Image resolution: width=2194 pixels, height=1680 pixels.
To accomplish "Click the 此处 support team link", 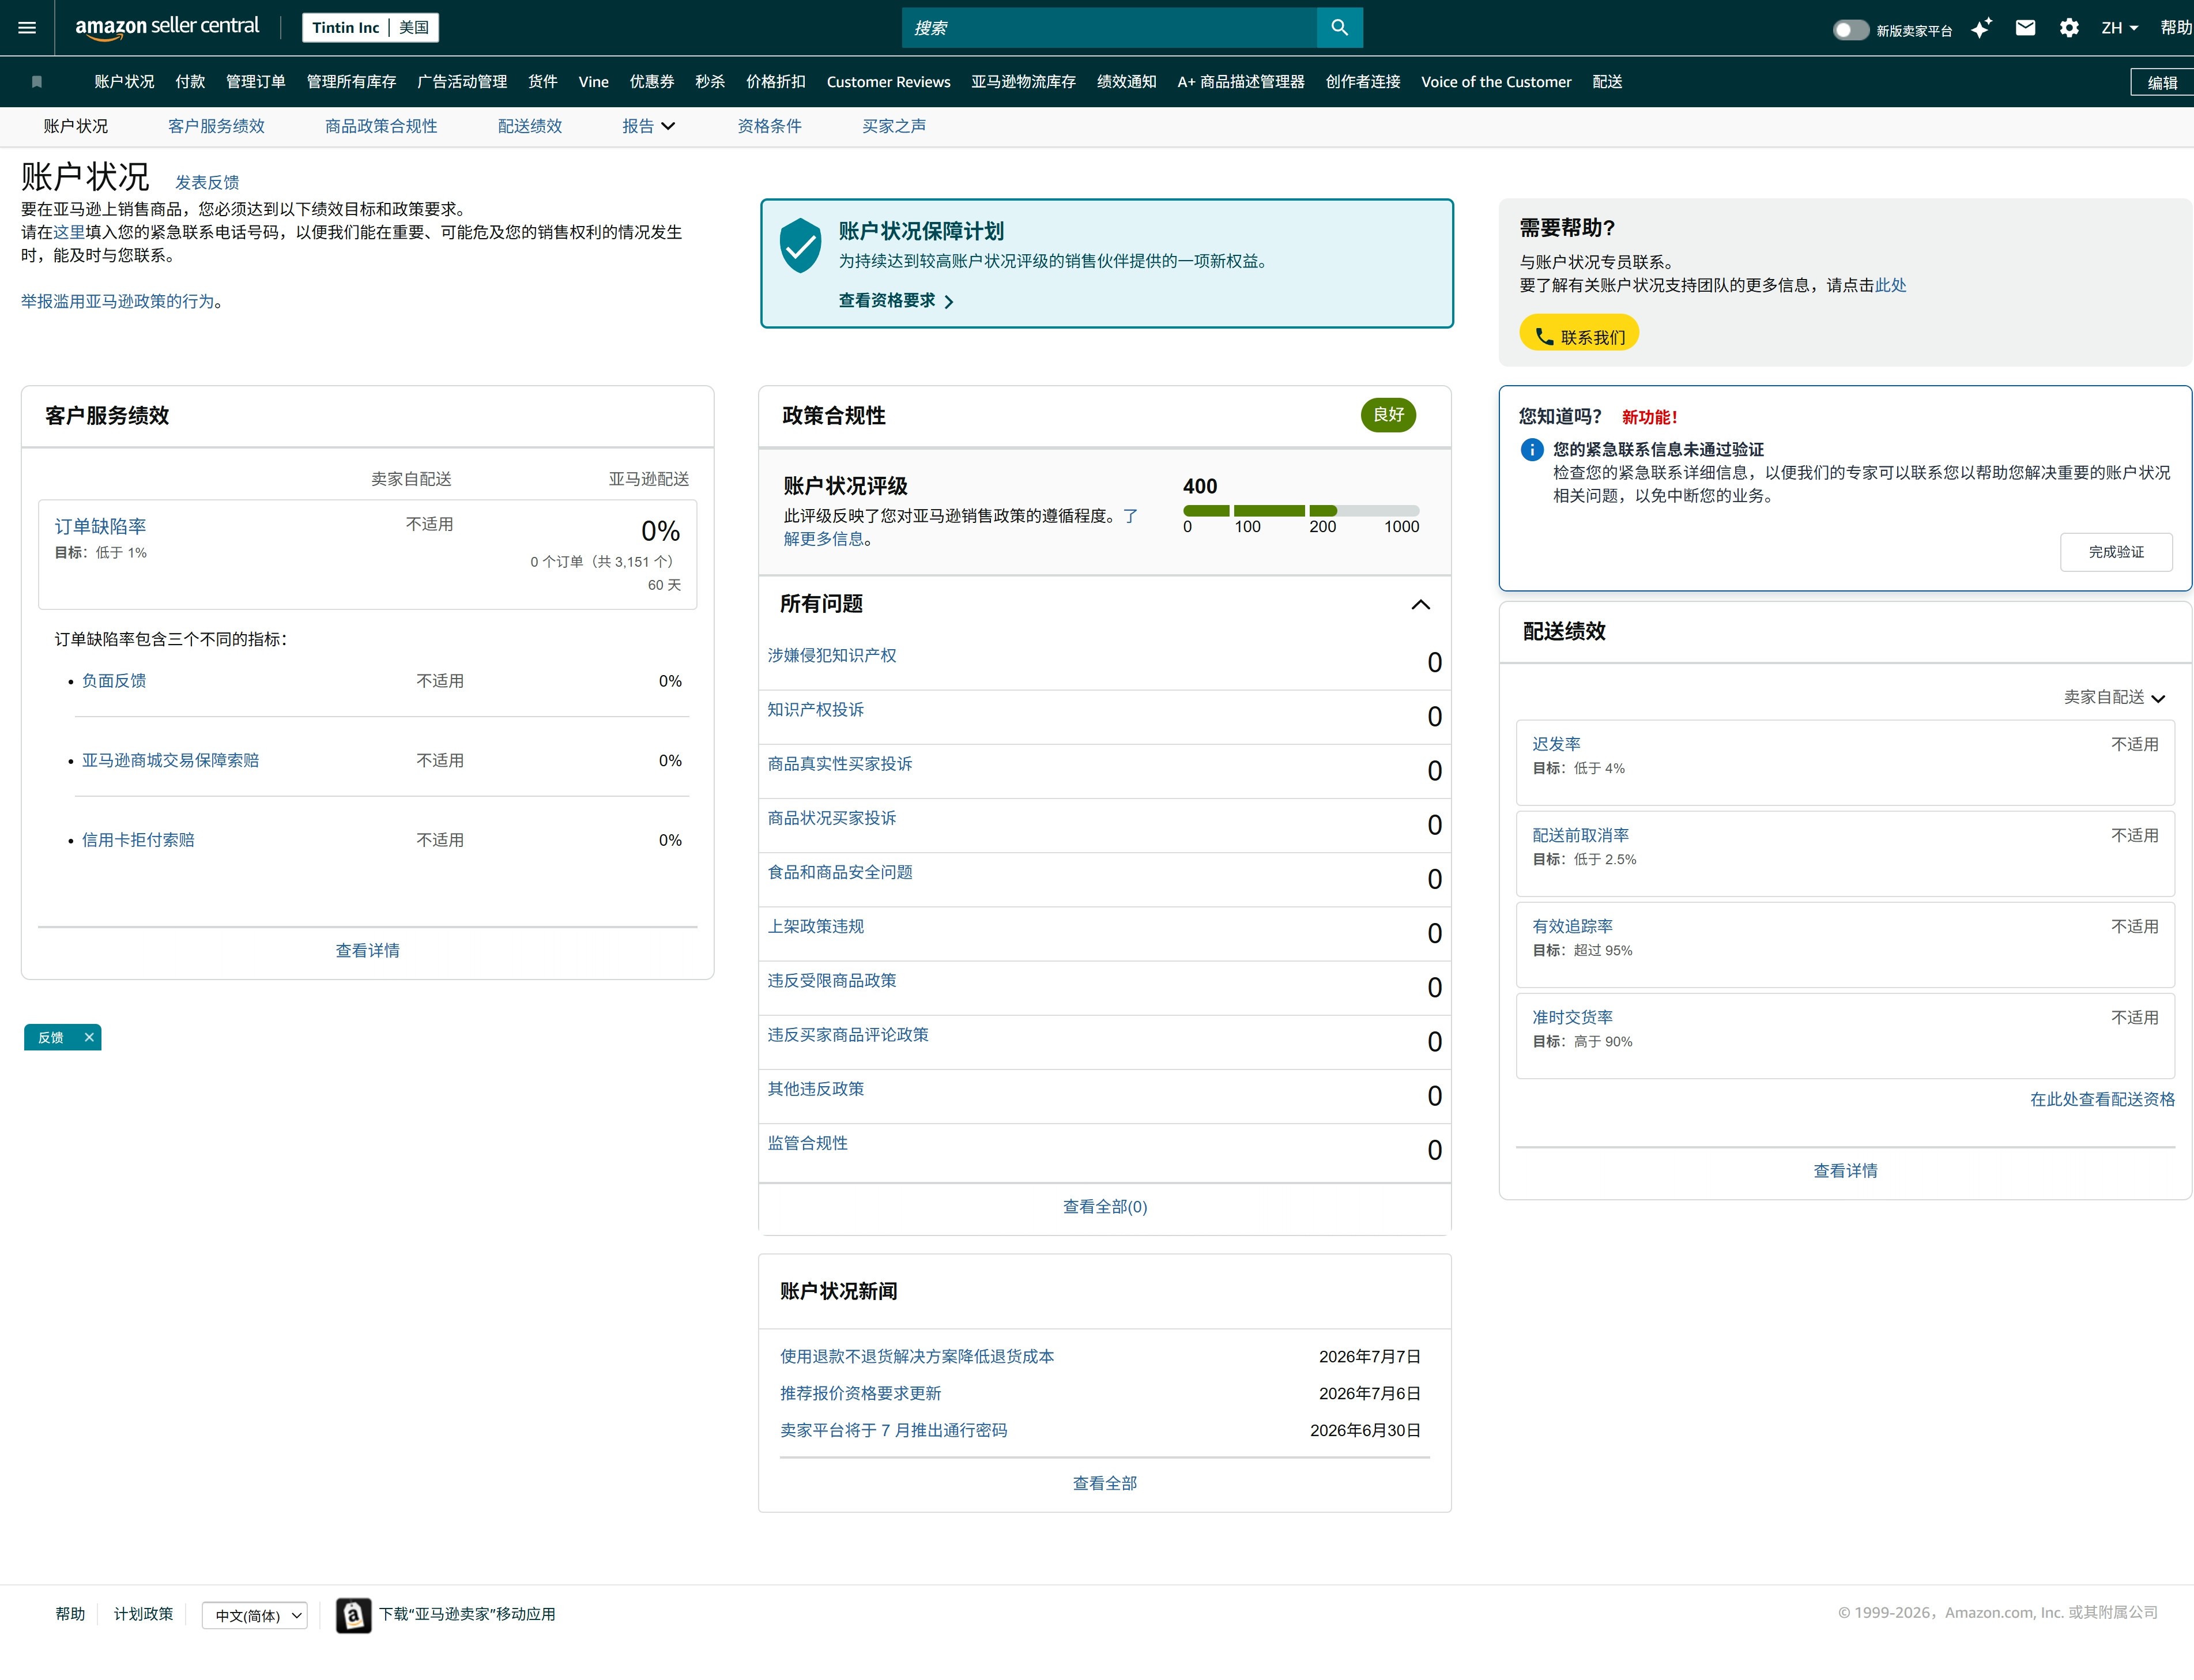I will pos(1890,285).
